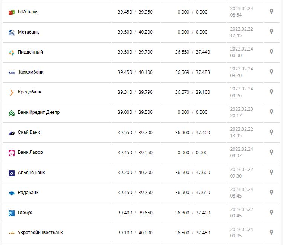Click the Альянс Банк logo icon

pos(11,173)
